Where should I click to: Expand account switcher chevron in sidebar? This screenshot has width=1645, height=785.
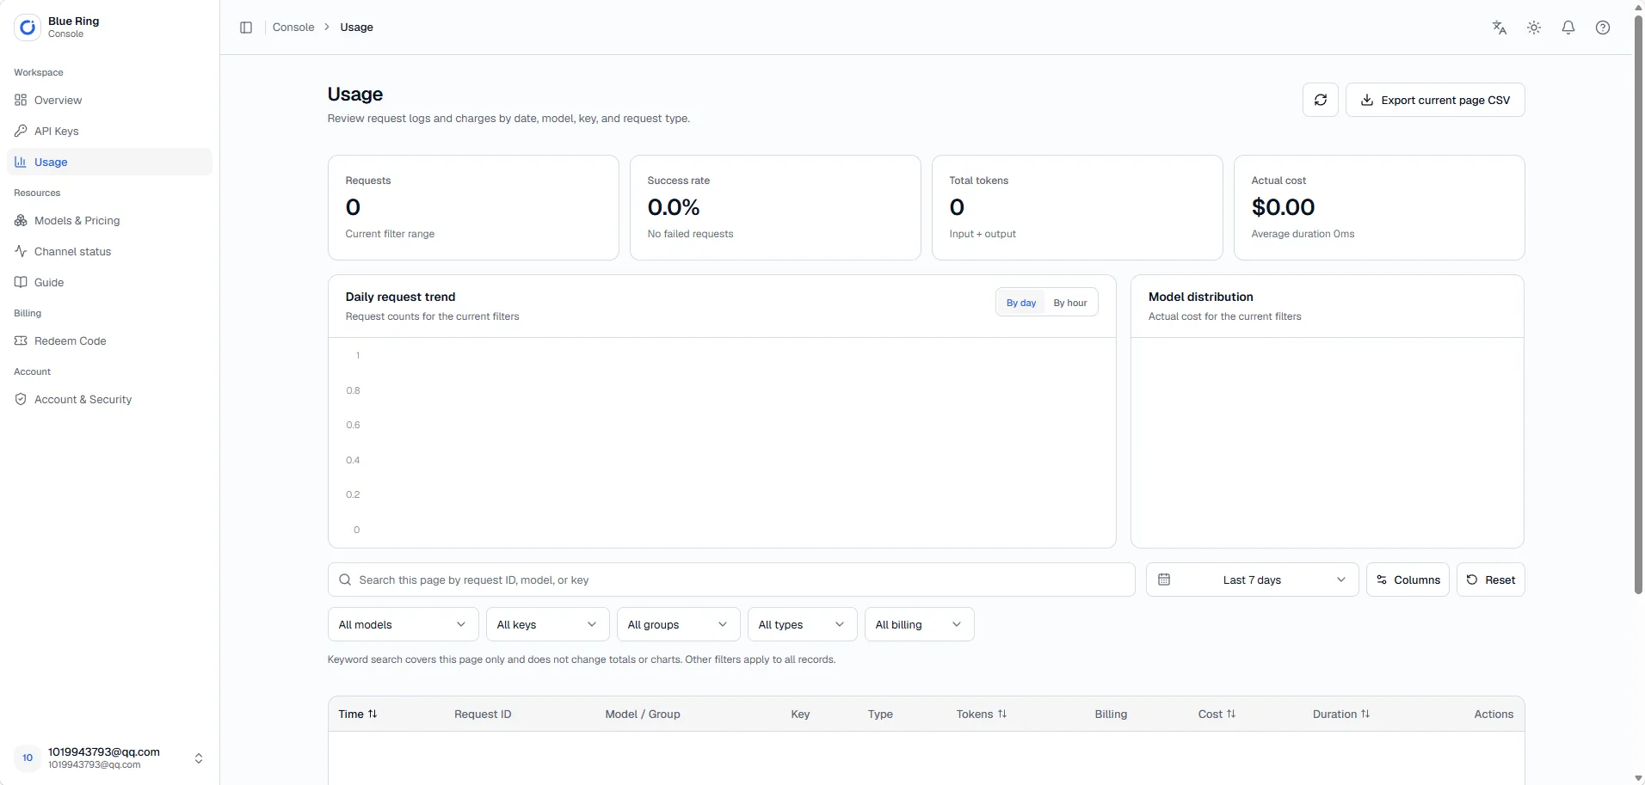pos(199,758)
